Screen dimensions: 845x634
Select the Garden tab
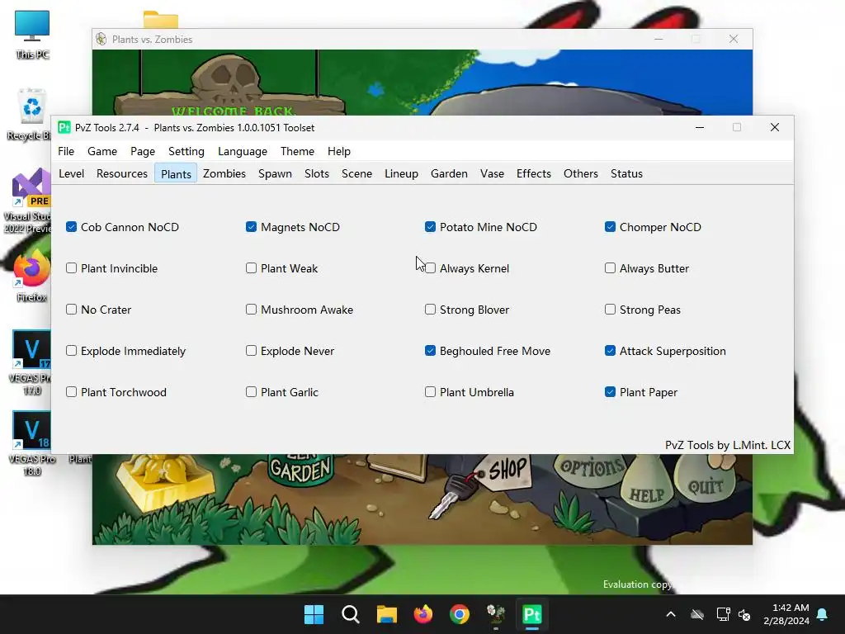tap(449, 173)
